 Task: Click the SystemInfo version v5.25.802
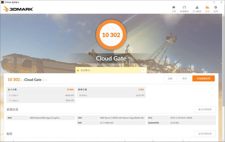click(175, 123)
